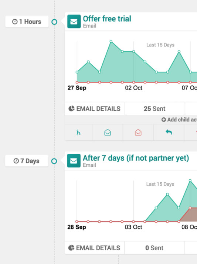The height and width of the screenshot is (264, 197).
Task: Click the timeline node beside 1 Hours
Action: [x=54, y=22]
